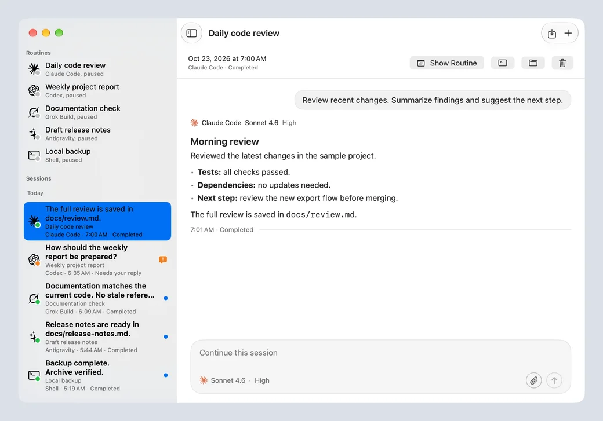This screenshot has width=603, height=421.
Task: Click unread blue dot on Backup complete session
Action: pyautogui.click(x=165, y=375)
